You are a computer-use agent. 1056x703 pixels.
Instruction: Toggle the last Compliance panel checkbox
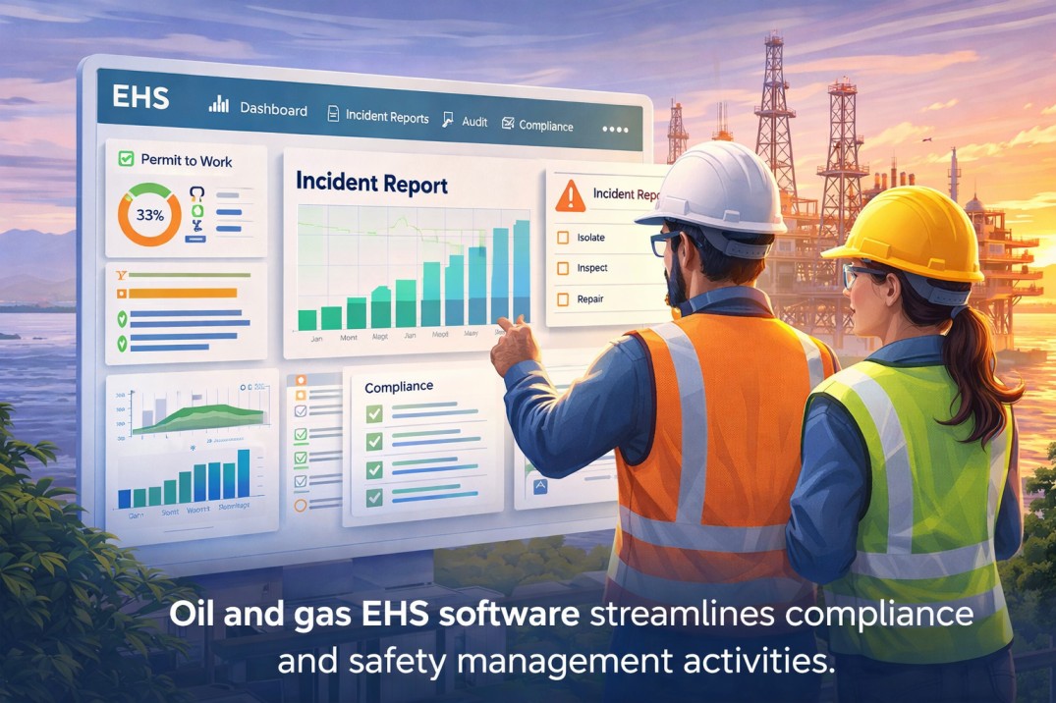(x=374, y=498)
